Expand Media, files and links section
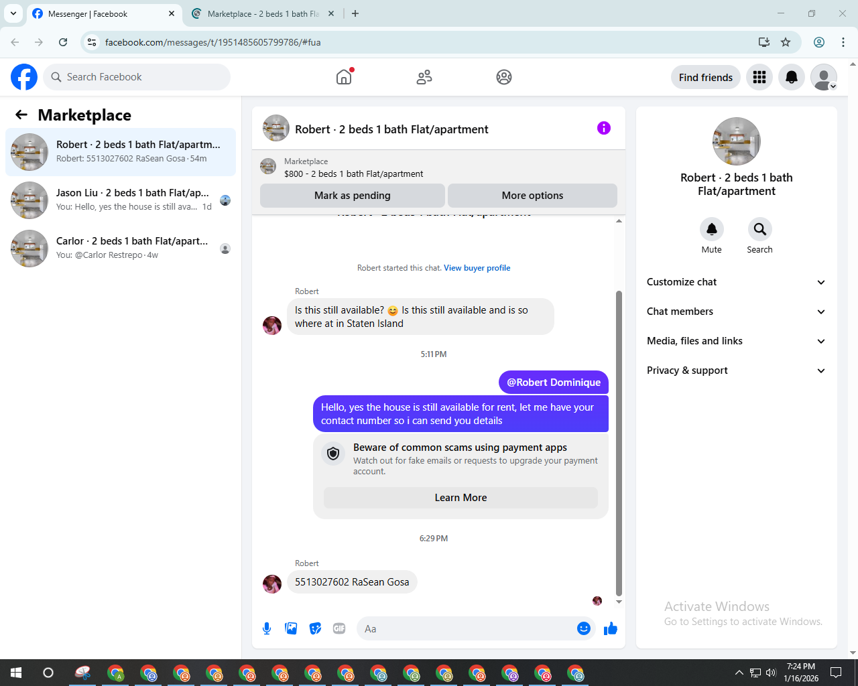This screenshot has height=686, width=858. click(737, 341)
